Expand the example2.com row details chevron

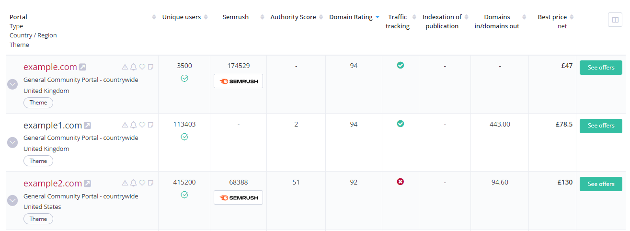(13, 200)
